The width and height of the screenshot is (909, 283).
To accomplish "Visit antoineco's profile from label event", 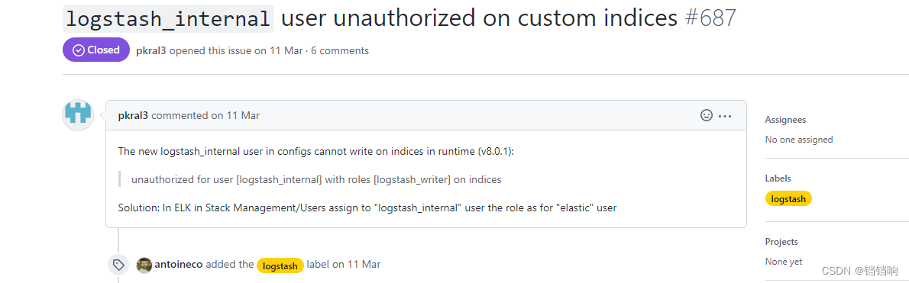I will tap(179, 265).
